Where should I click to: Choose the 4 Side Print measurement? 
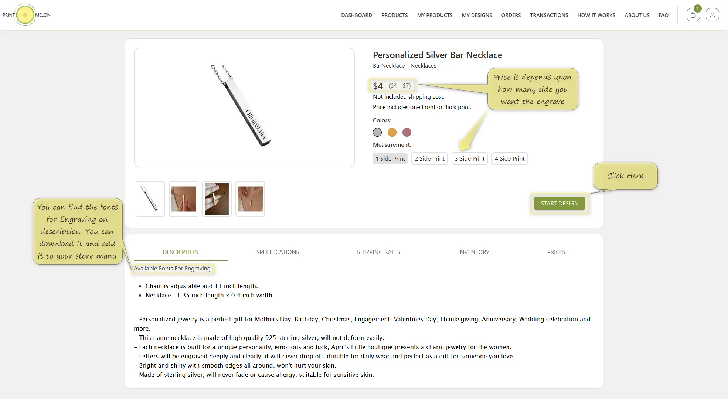coord(510,158)
